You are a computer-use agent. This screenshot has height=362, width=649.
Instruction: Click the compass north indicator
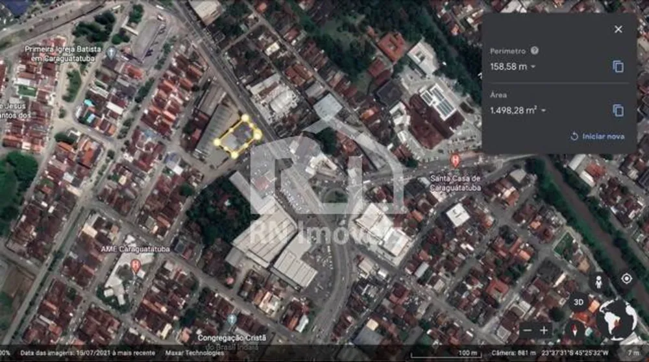click(574, 331)
